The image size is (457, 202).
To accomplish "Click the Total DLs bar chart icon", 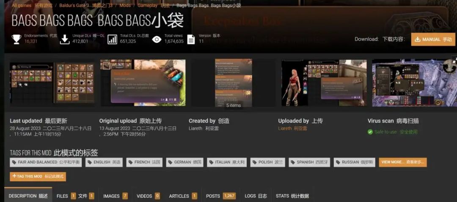I will [x=112, y=39].
